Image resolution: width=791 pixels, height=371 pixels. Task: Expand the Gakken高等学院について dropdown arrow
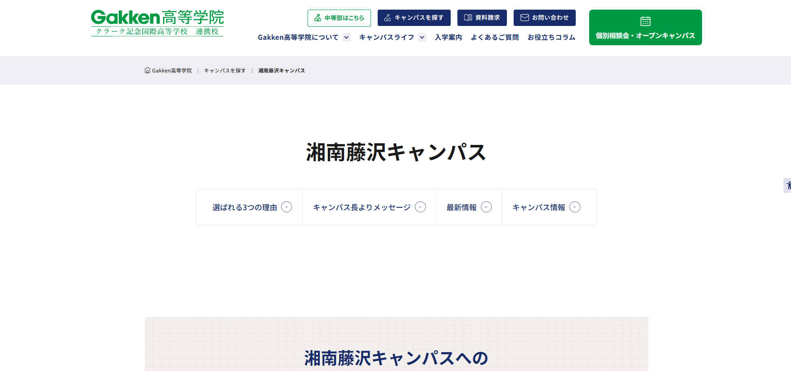coord(347,37)
